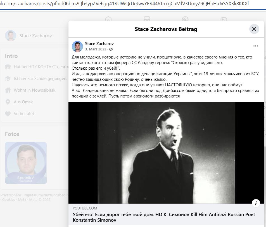Image resolution: width=266 pixels, height=227 pixels.
Task: Click the Omsk hometown link
Action: 28,102
